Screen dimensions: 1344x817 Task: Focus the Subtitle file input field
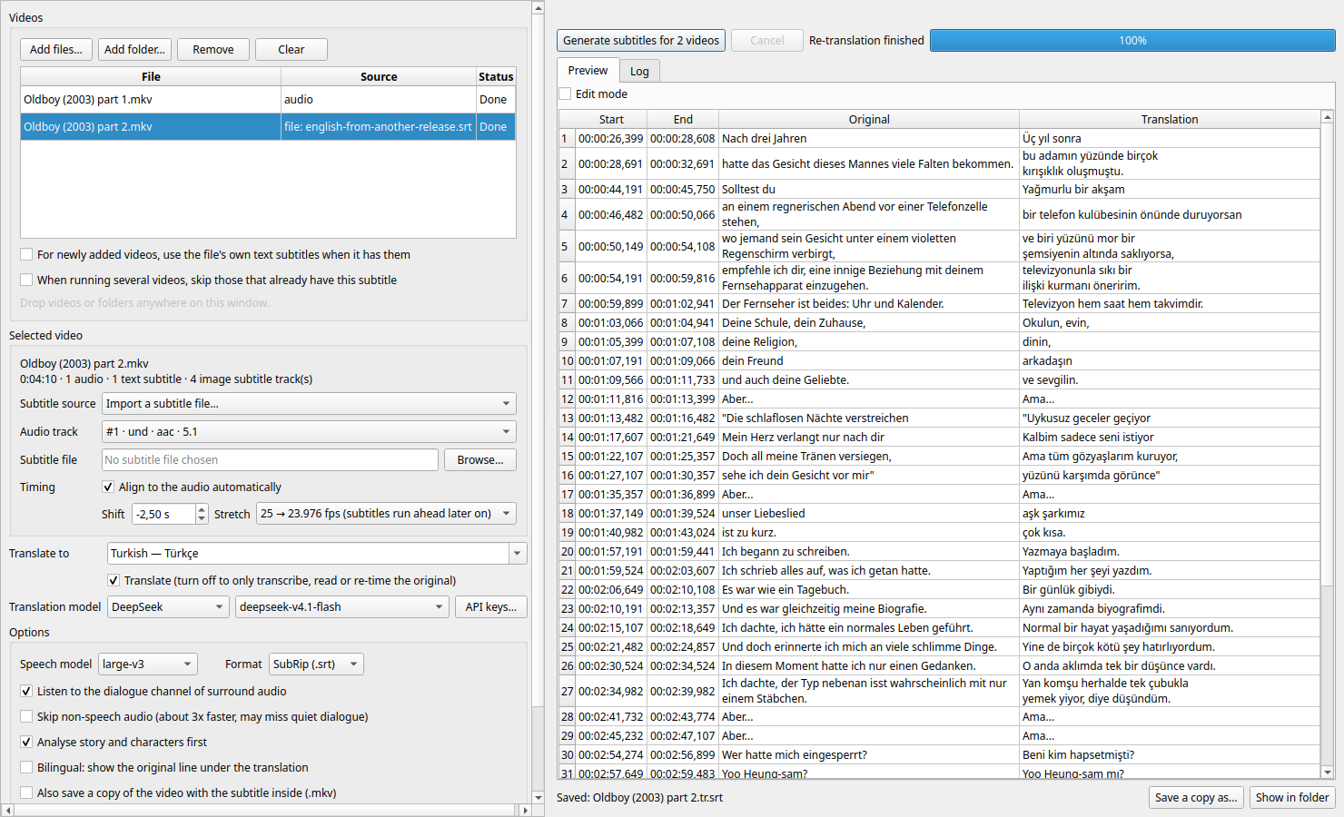[270, 460]
